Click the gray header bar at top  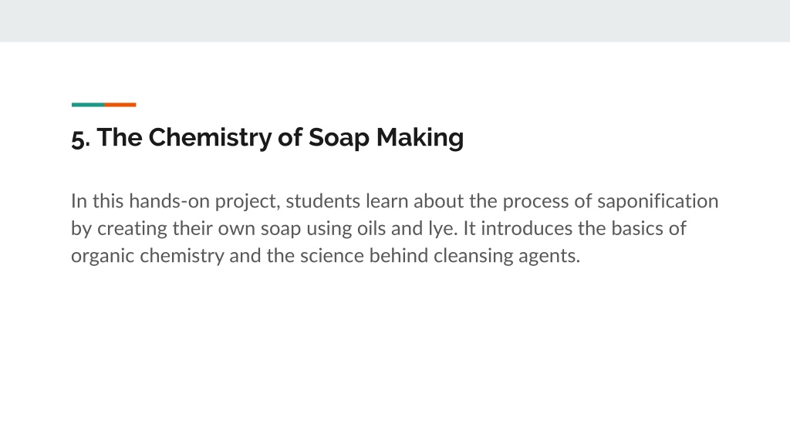click(395, 21)
